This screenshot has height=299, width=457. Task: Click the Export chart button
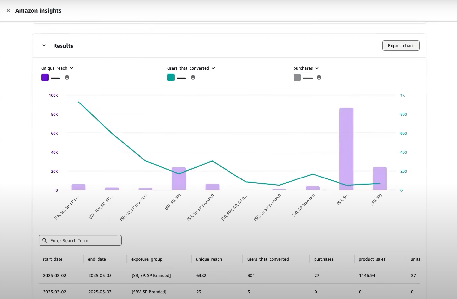(401, 46)
